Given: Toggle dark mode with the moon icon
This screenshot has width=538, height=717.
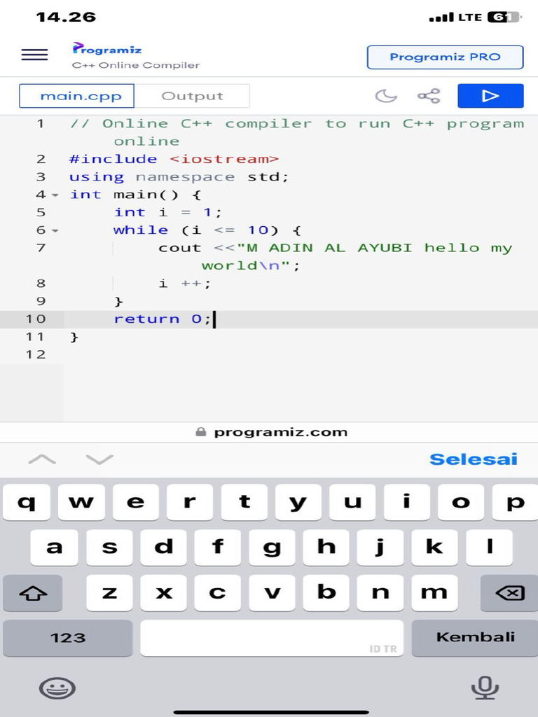Looking at the screenshot, I should (x=386, y=95).
